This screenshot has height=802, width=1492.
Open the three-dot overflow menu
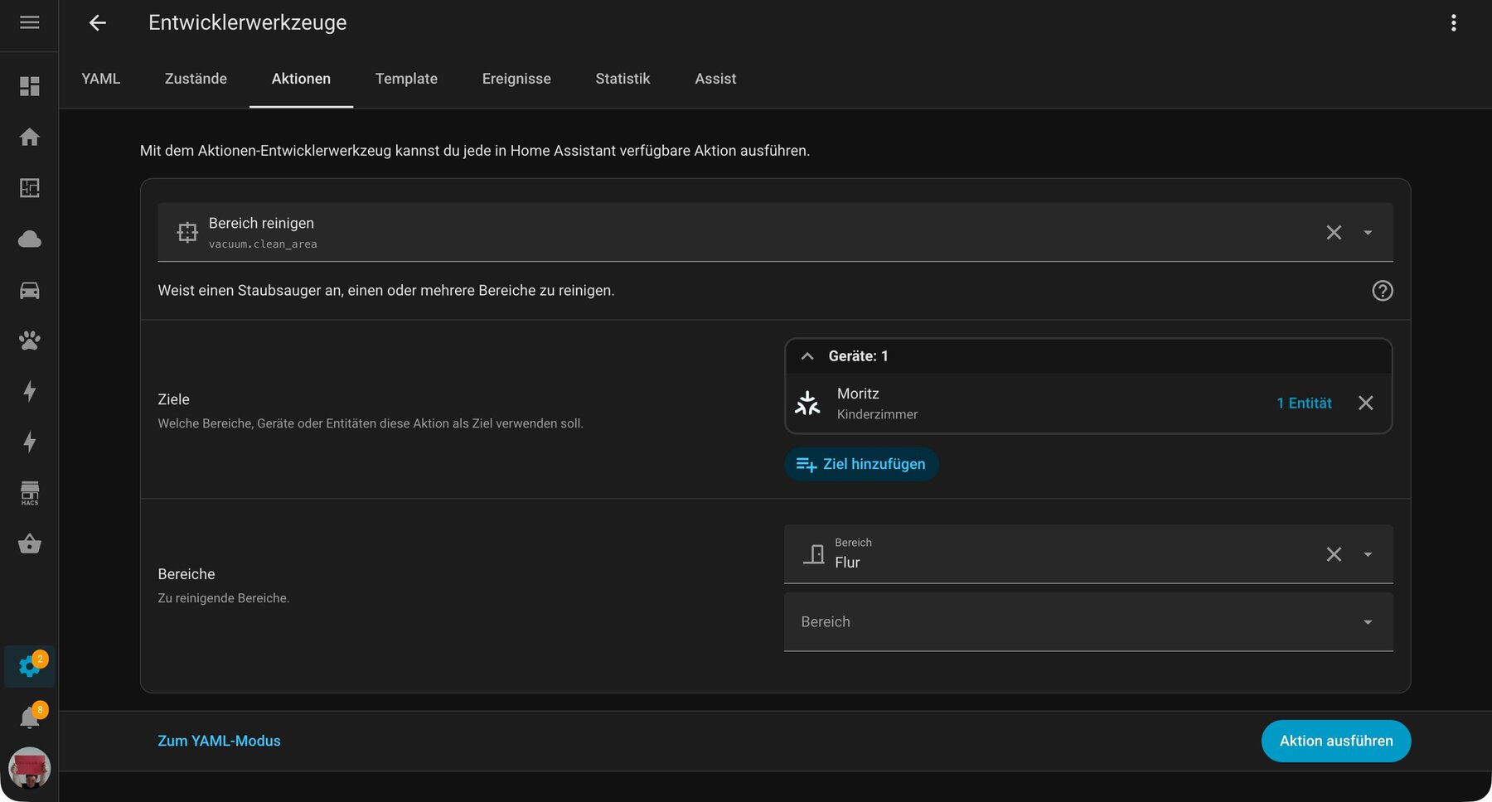1453,22
